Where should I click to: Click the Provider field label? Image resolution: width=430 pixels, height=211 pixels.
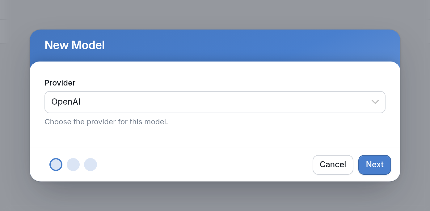60,83
